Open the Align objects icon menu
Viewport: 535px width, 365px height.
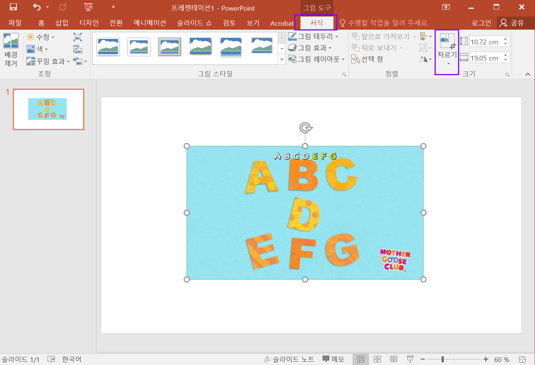pyautogui.click(x=425, y=36)
